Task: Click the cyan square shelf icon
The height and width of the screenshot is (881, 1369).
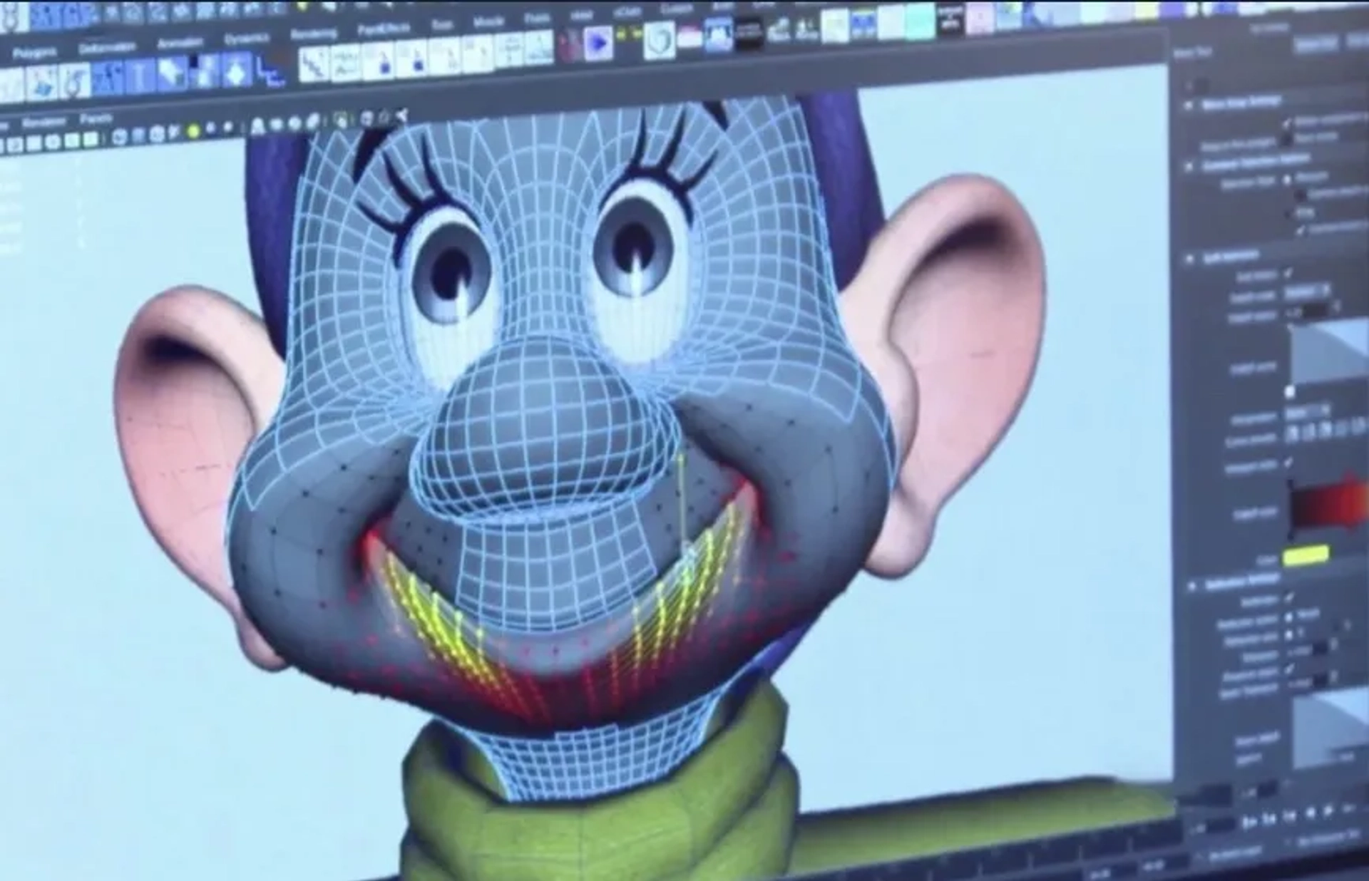Action: pyautogui.click(x=920, y=21)
